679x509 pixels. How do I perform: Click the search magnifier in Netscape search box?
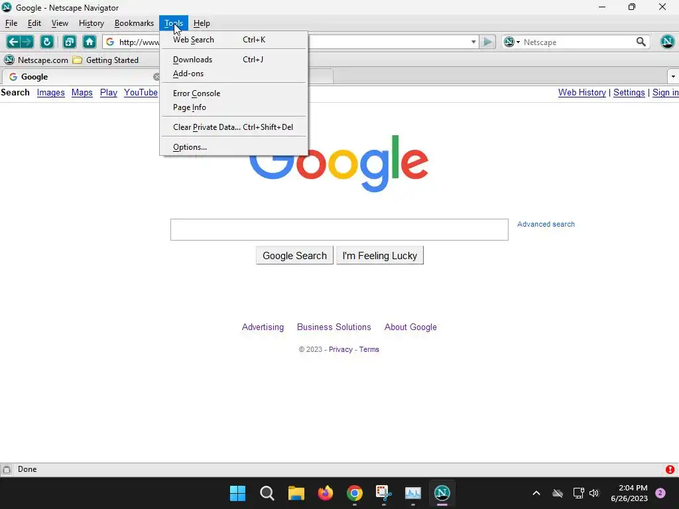[641, 42]
